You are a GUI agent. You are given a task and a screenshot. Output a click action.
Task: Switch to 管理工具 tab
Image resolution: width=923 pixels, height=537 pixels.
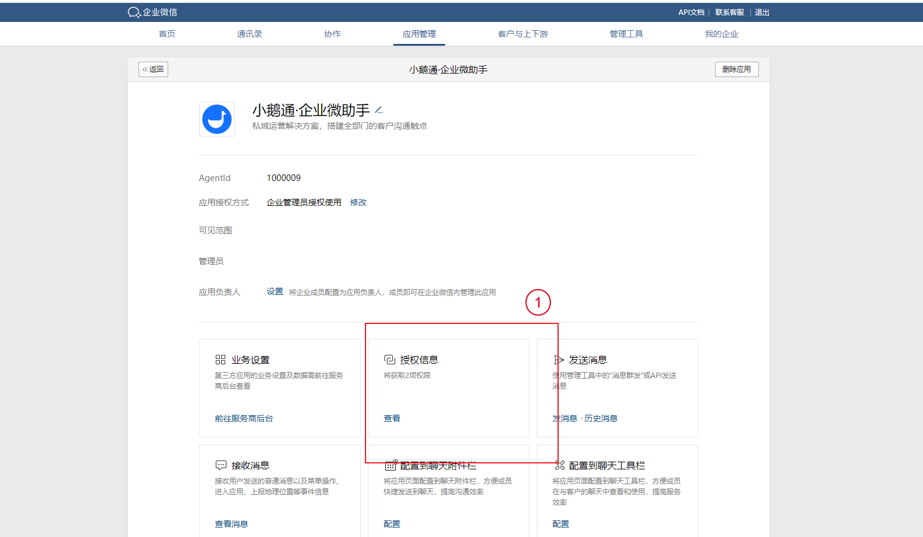[x=626, y=34]
